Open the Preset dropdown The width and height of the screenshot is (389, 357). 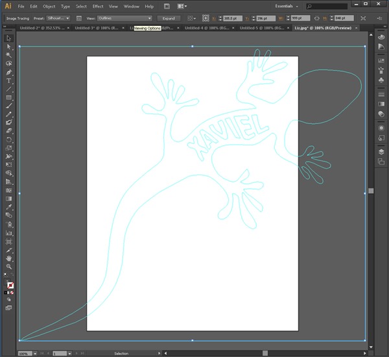pyautogui.click(x=58, y=18)
